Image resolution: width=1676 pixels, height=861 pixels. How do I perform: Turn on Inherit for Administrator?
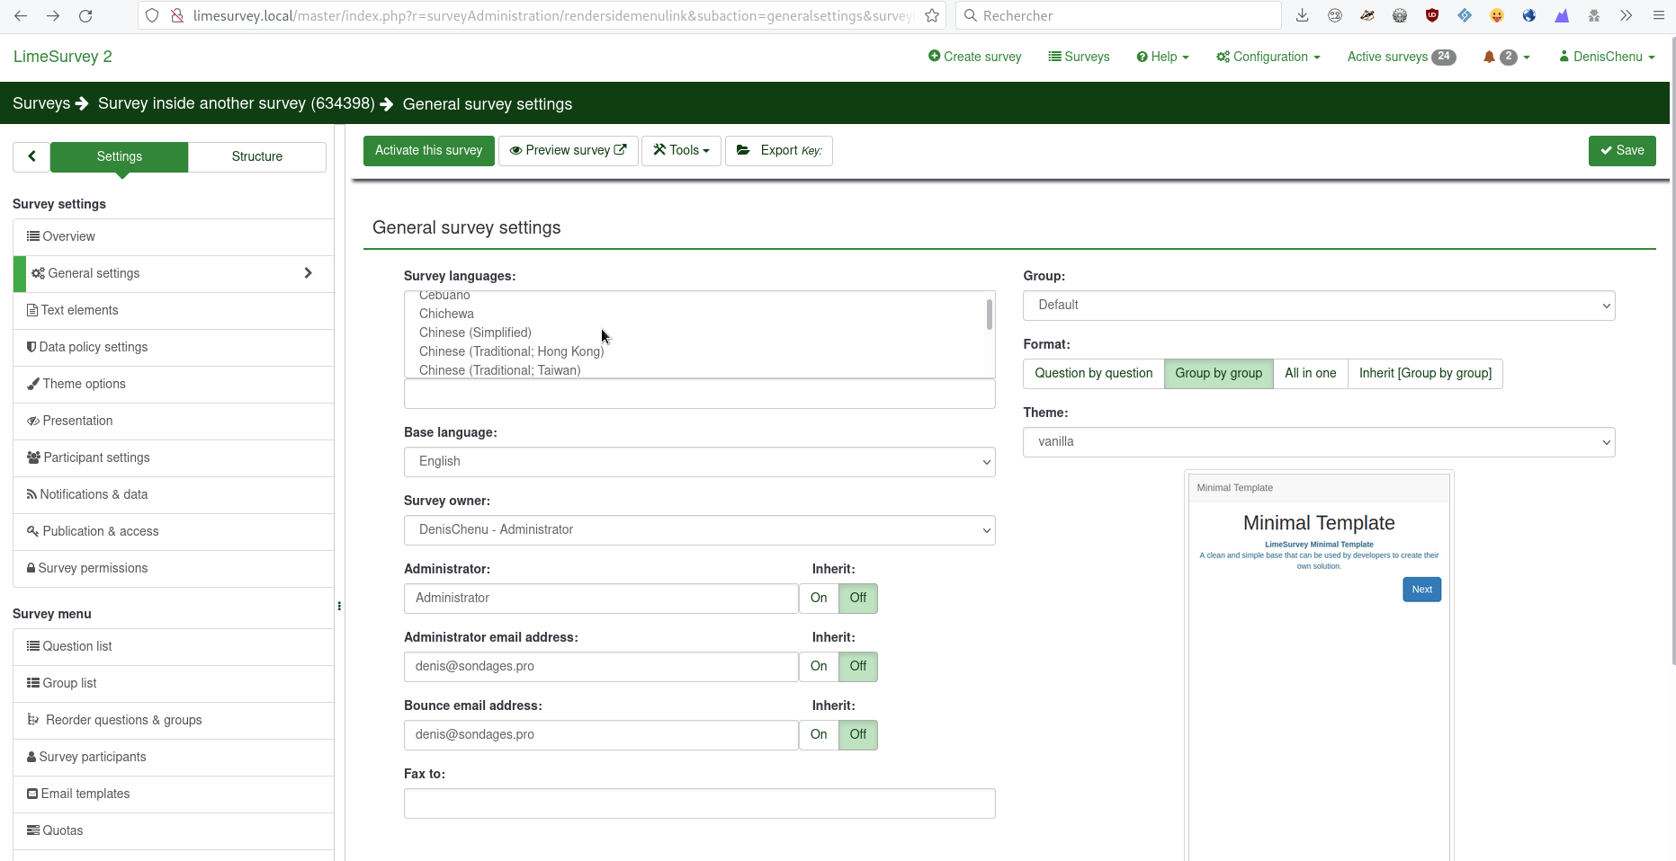pos(819,599)
